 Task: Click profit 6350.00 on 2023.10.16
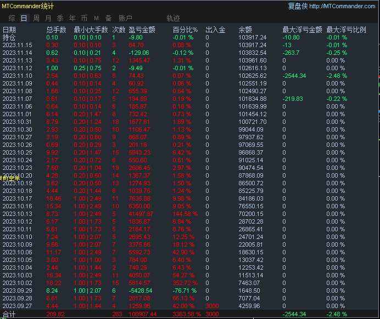[x=139, y=206]
